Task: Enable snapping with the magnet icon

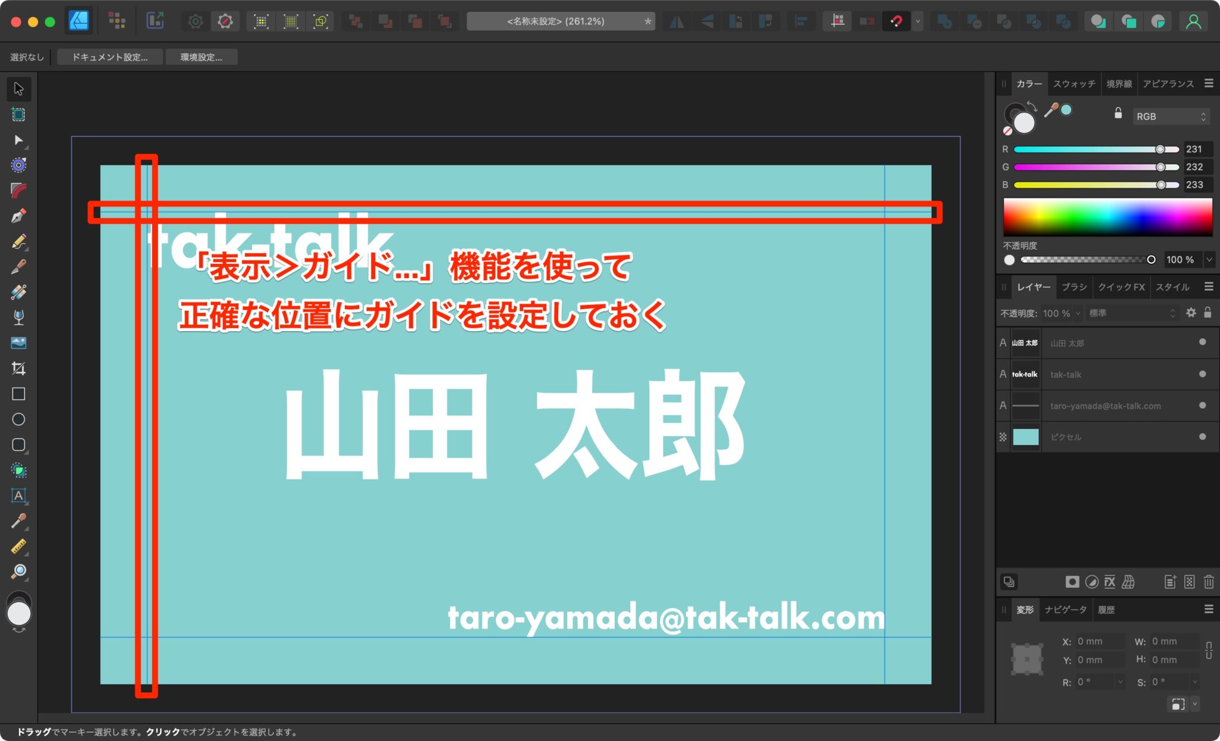Action: (897, 21)
